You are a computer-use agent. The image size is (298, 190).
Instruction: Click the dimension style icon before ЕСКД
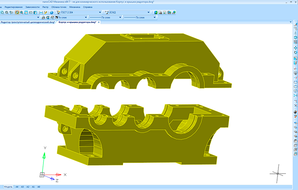[106, 12]
